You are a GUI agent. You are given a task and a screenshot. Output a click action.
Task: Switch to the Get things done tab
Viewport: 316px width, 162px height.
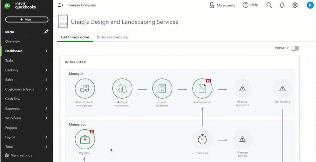(75, 37)
